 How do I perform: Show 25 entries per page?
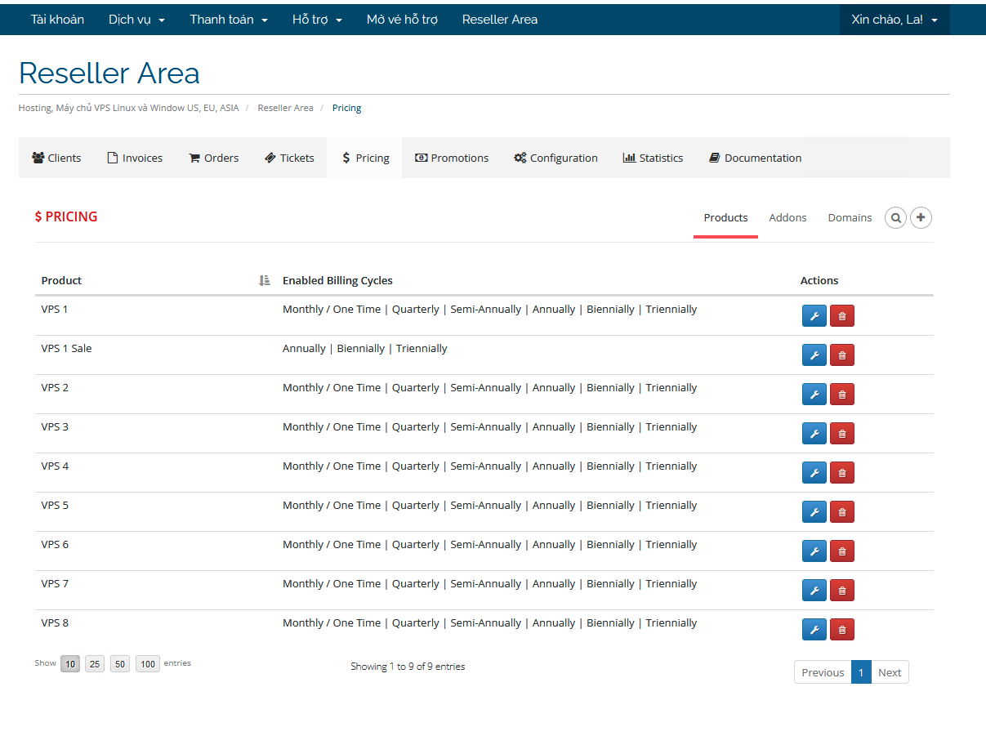95,664
